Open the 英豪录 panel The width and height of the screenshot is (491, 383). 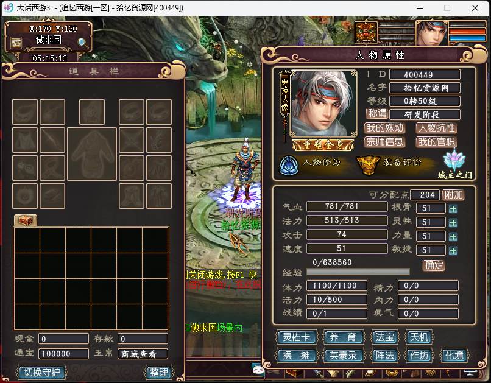pyautogui.click(x=343, y=356)
